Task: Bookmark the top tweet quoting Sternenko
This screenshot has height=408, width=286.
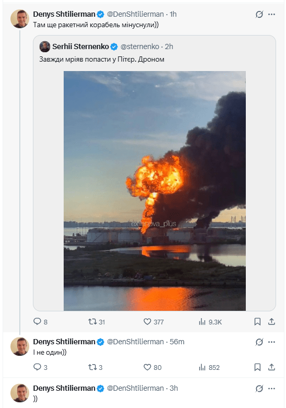Action: (x=257, y=322)
